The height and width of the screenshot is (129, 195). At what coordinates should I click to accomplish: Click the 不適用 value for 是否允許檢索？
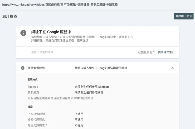[79, 125]
